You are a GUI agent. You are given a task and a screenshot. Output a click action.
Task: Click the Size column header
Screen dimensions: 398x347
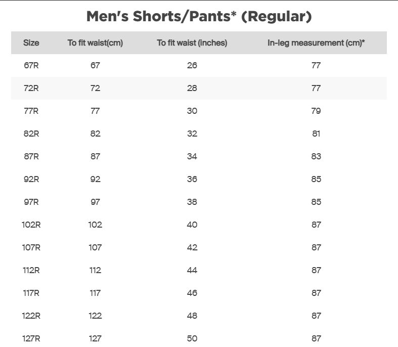[31, 43]
